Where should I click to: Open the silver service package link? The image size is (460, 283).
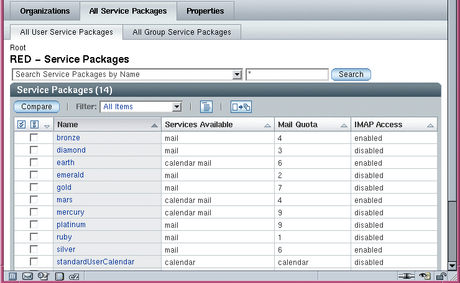coord(66,249)
